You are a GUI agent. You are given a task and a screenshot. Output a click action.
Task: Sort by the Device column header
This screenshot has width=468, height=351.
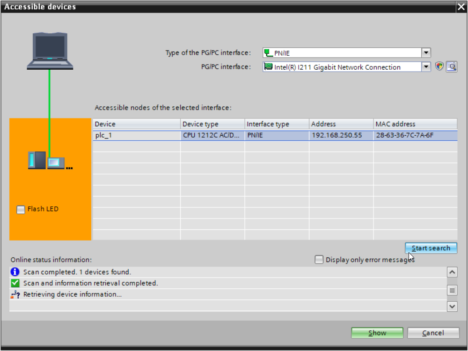(137, 124)
